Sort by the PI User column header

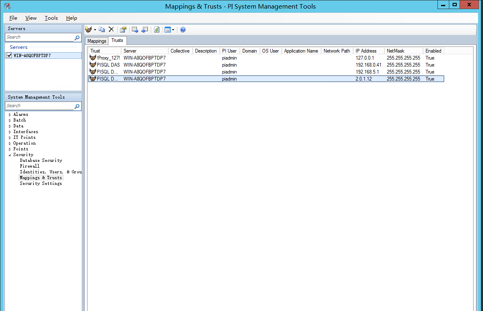click(x=230, y=51)
